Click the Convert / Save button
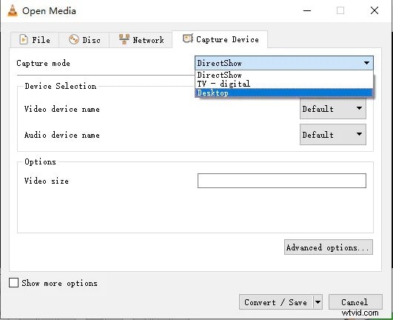Screen dimensions: 393x320 276,302
